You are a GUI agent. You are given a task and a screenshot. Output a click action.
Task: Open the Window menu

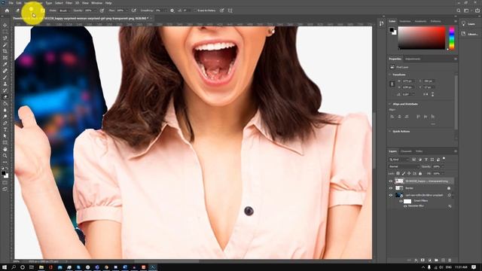point(96,3)
